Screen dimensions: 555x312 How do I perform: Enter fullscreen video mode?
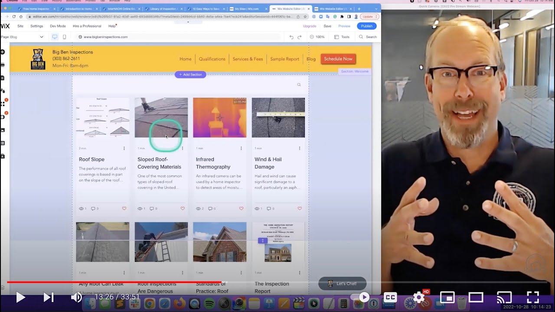pos(532,297)
